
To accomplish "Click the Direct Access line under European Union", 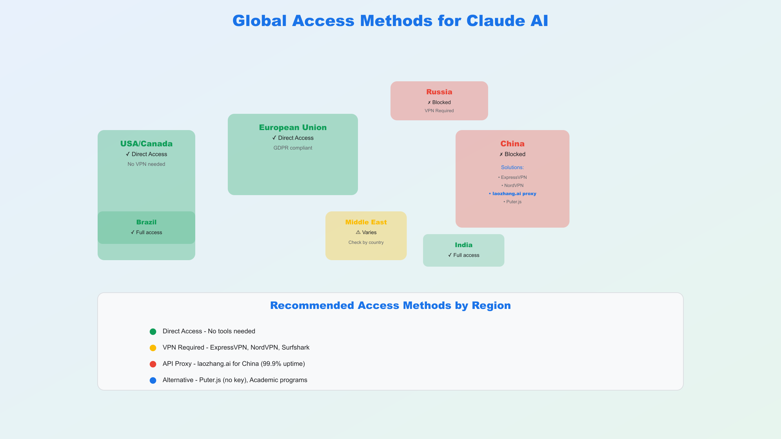I will [x=293, y=138].
